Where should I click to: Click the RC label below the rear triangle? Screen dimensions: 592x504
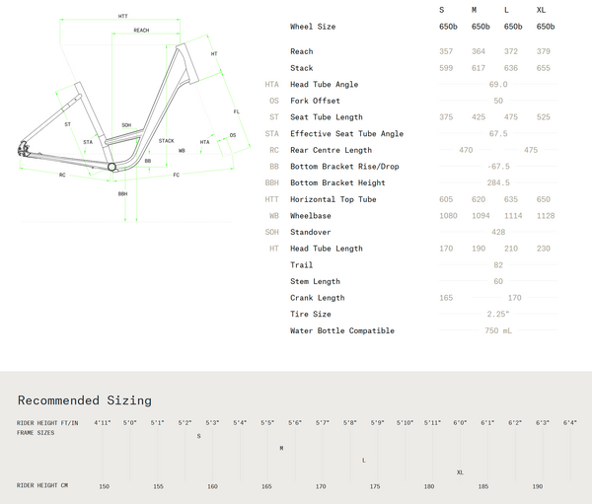(x=61, y=175)
